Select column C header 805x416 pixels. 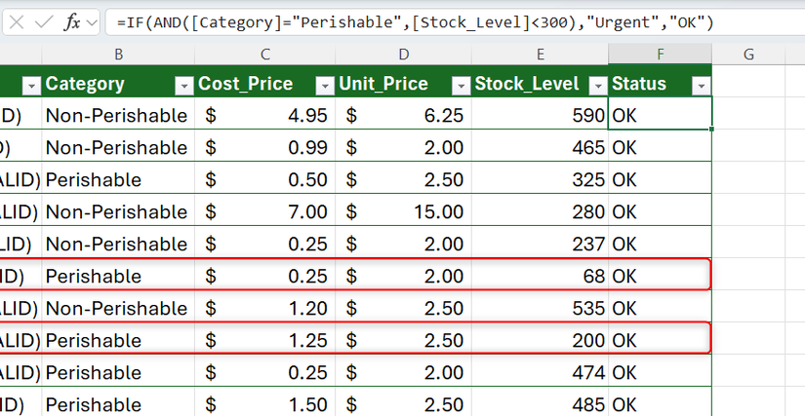point(264,55)
